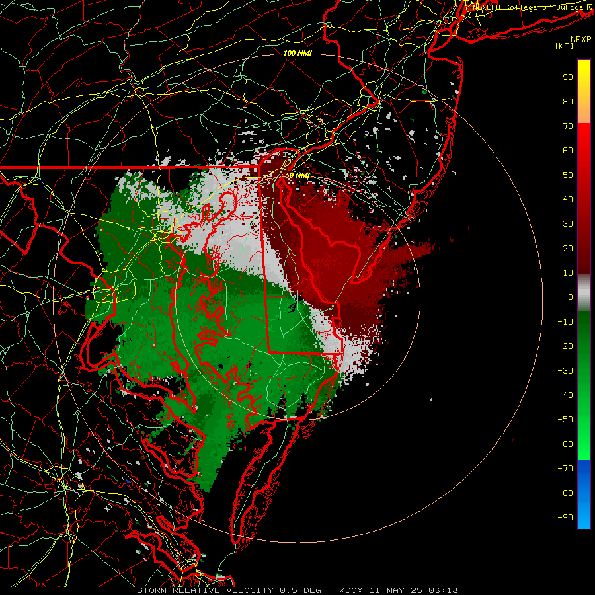Click the 90 value on the velocity scale
This screenshot has height=595, width=595.
(x=568, y=77)
